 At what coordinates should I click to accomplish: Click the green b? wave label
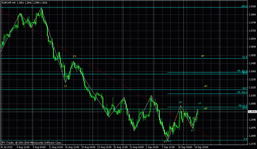192,131
